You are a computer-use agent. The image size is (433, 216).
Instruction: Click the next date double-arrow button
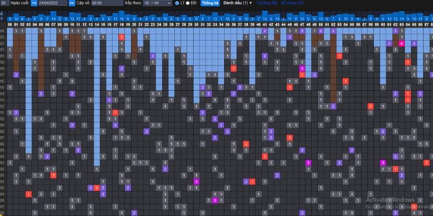(72, 3)
